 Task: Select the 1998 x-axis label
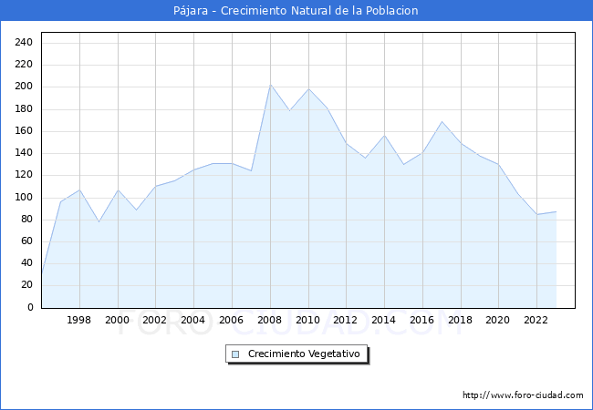point(79,321)
